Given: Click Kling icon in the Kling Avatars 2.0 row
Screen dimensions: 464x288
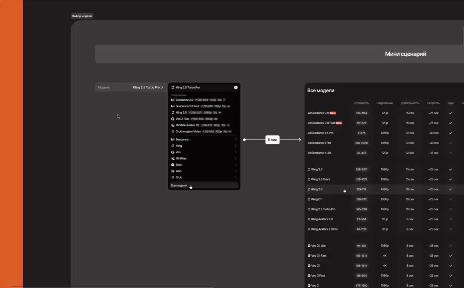Looking at the screenshot, I should click(x=309, y=219).
